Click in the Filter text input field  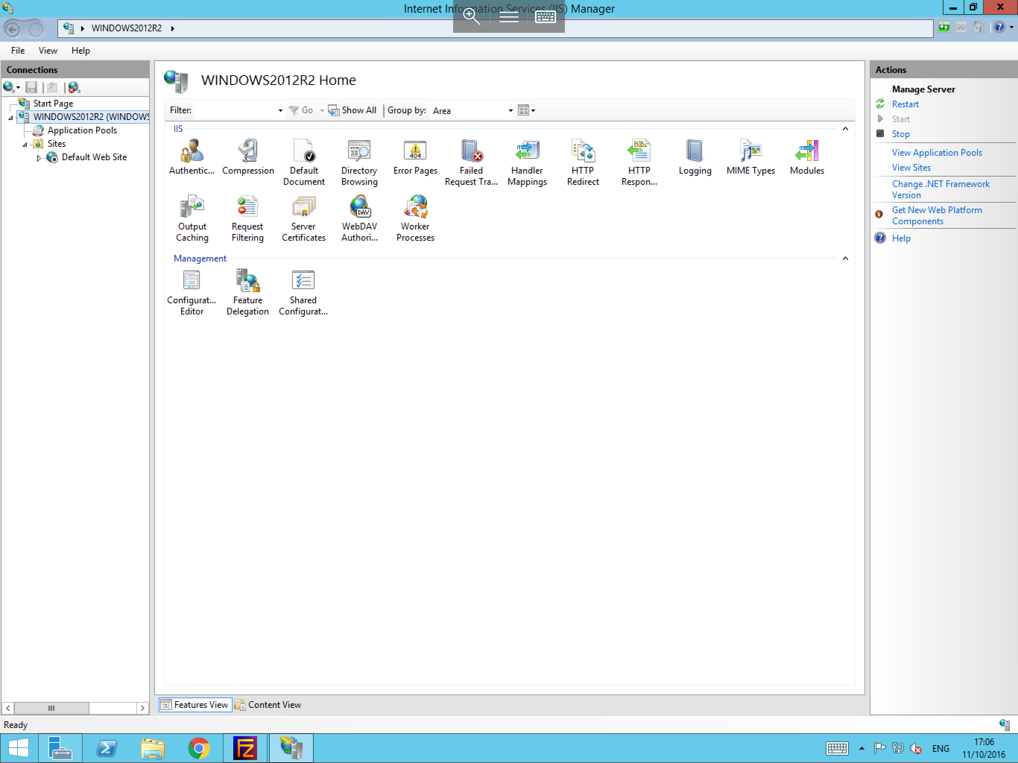pyautogui.click(x=235, y=110)
